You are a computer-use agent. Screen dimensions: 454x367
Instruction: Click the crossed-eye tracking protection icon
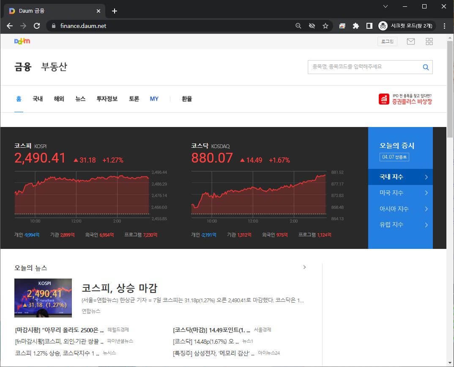click(x=312, y=26)
